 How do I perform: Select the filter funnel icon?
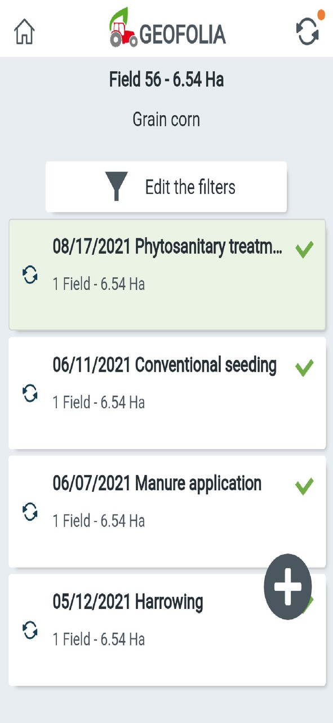(x=117, y=187)
